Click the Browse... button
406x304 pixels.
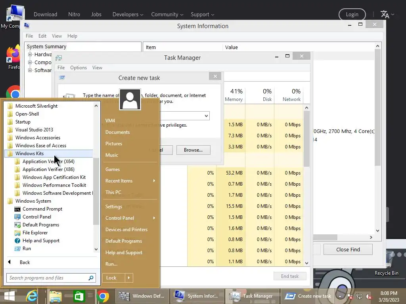pyautogui.click(x=193, y=150)
